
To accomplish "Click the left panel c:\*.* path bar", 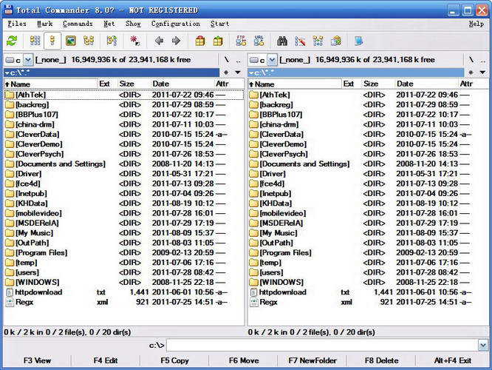I will (x=112, y=73).
